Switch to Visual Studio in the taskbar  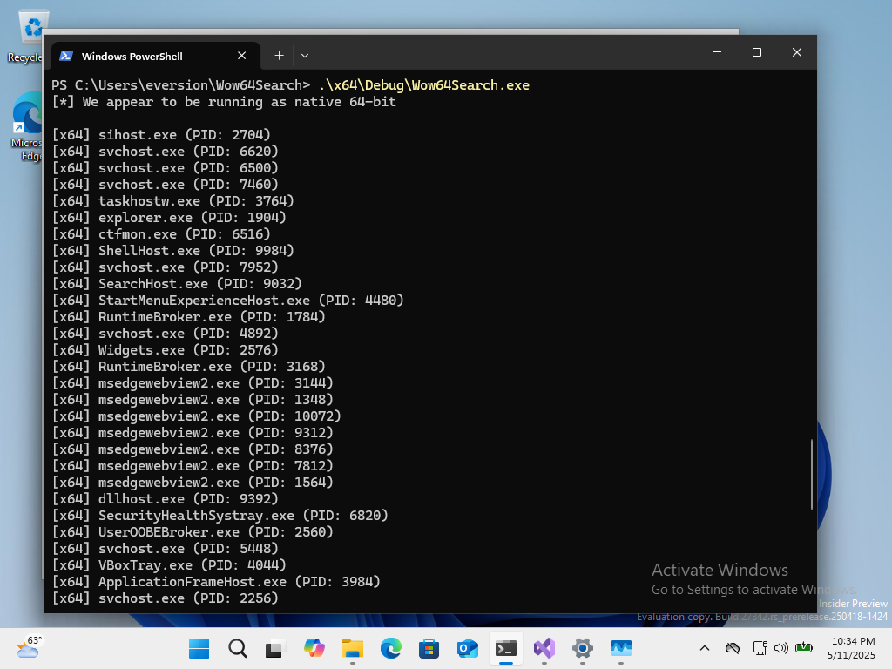(544, 648)
